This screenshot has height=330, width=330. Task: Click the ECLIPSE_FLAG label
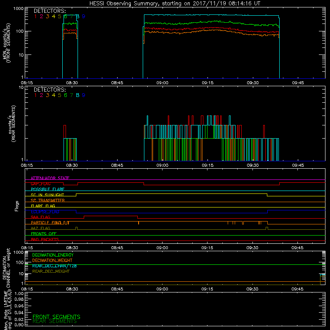coord(45,212)
